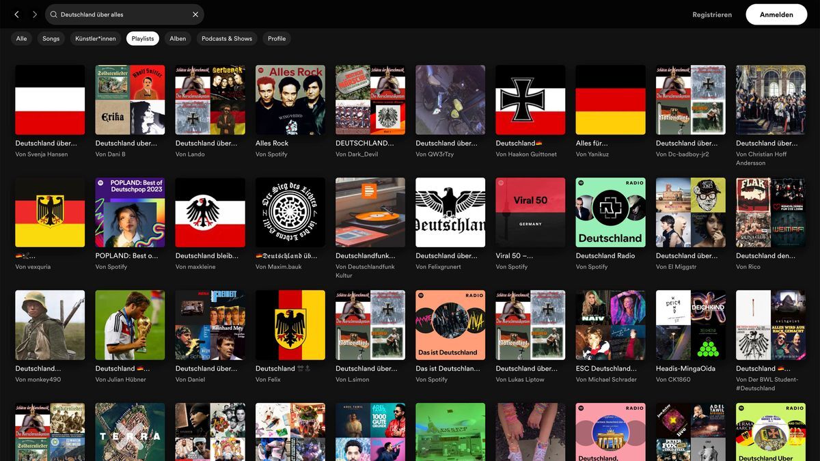Screen dimensions: 820x461
Task: Open the "Deutschland bleib..." playlist title
Action: tap(207, 256)
